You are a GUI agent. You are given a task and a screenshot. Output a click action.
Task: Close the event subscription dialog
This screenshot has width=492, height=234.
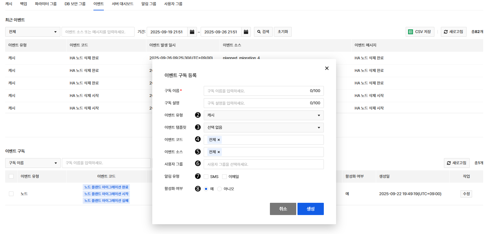tap(327, 68)
